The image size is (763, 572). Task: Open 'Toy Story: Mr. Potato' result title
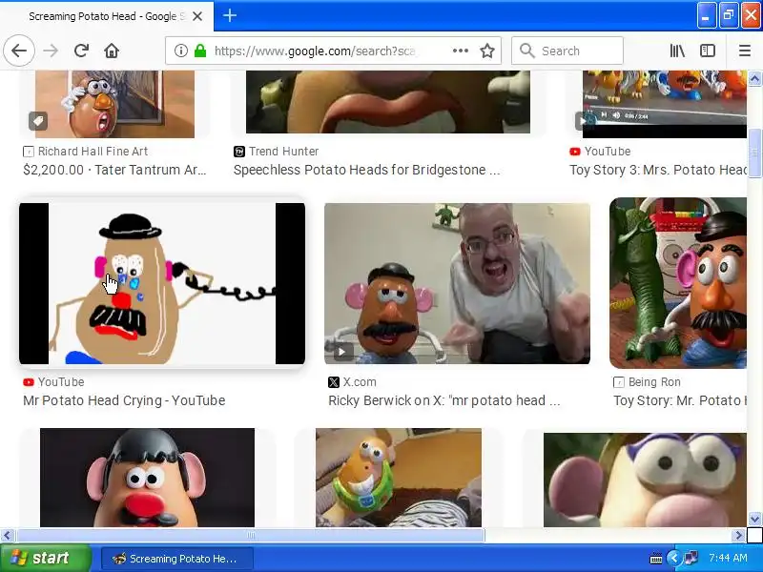[680, 400]
